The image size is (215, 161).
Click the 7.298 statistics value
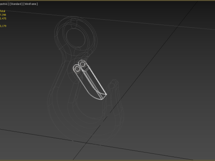(x=3, y=15)
